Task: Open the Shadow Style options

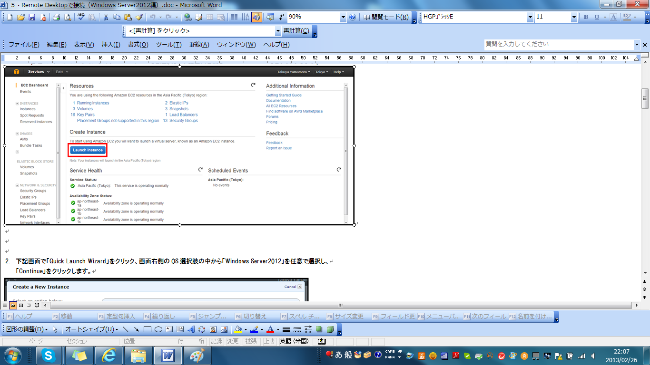Action: (319, 329)
